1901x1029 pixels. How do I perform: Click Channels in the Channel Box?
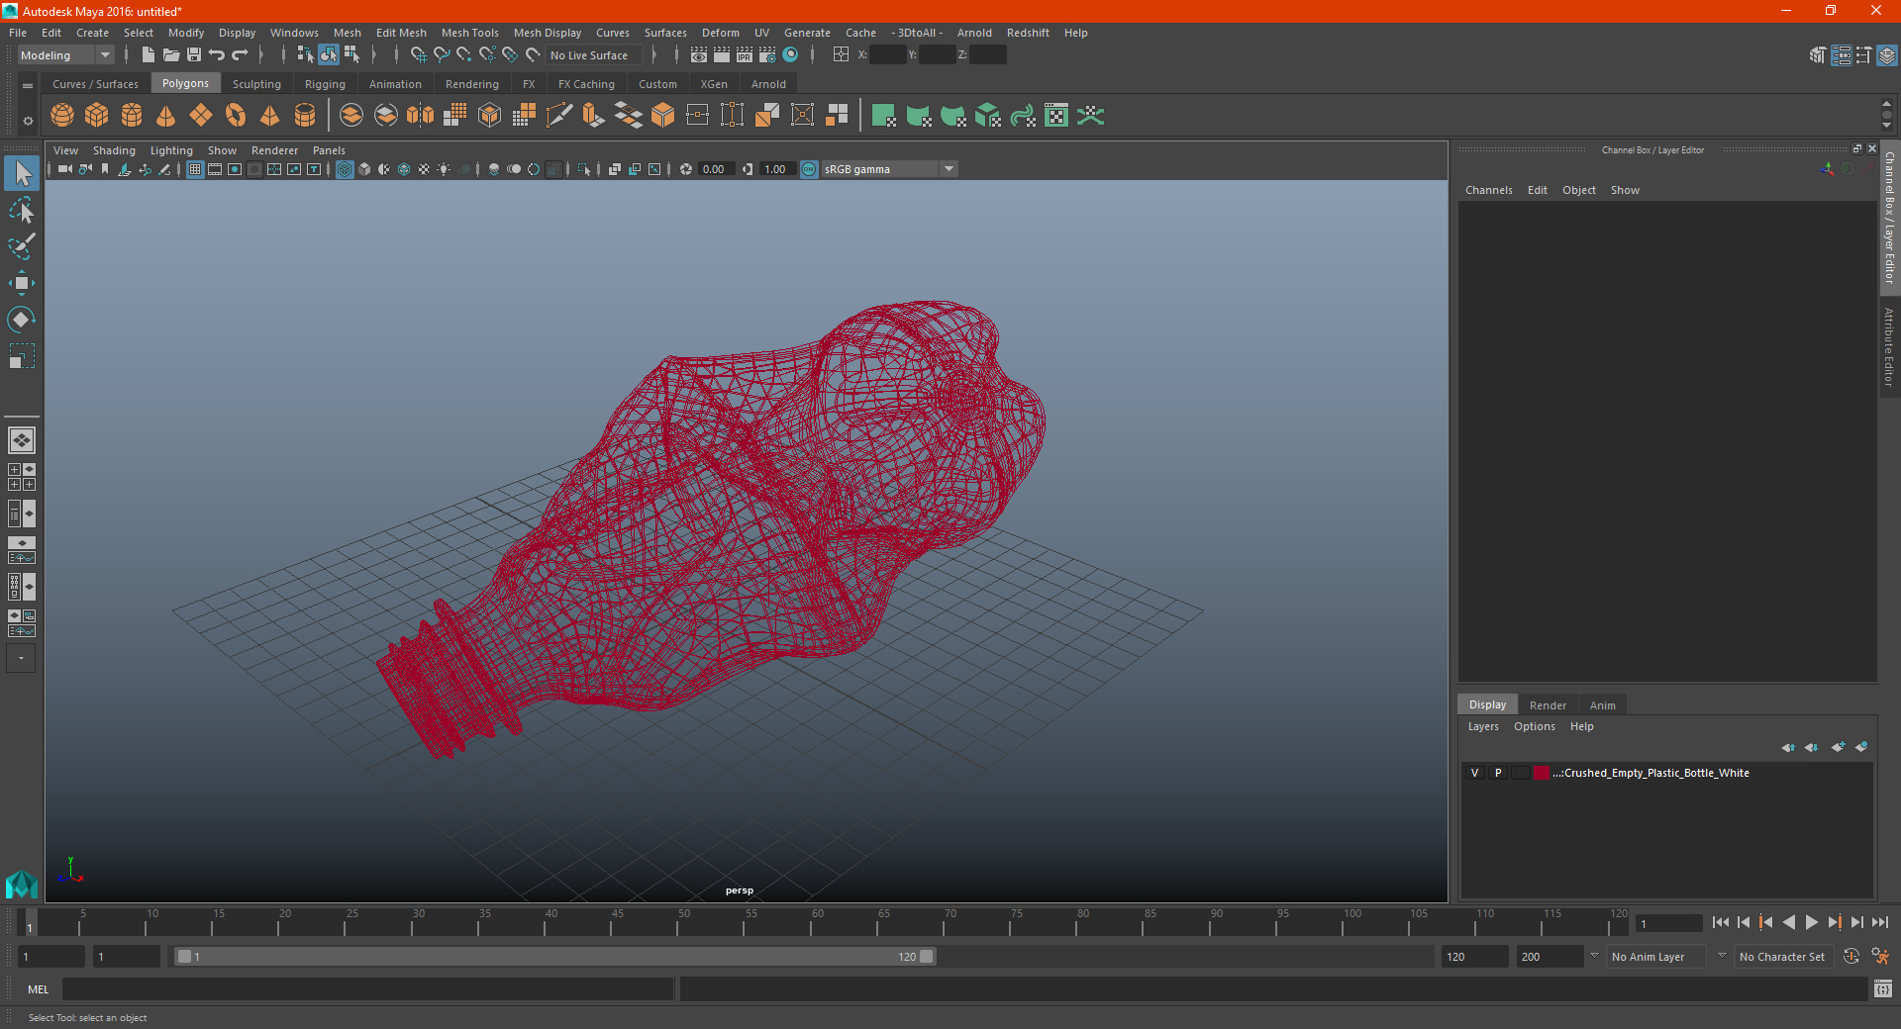click(x=1489, y=190)
